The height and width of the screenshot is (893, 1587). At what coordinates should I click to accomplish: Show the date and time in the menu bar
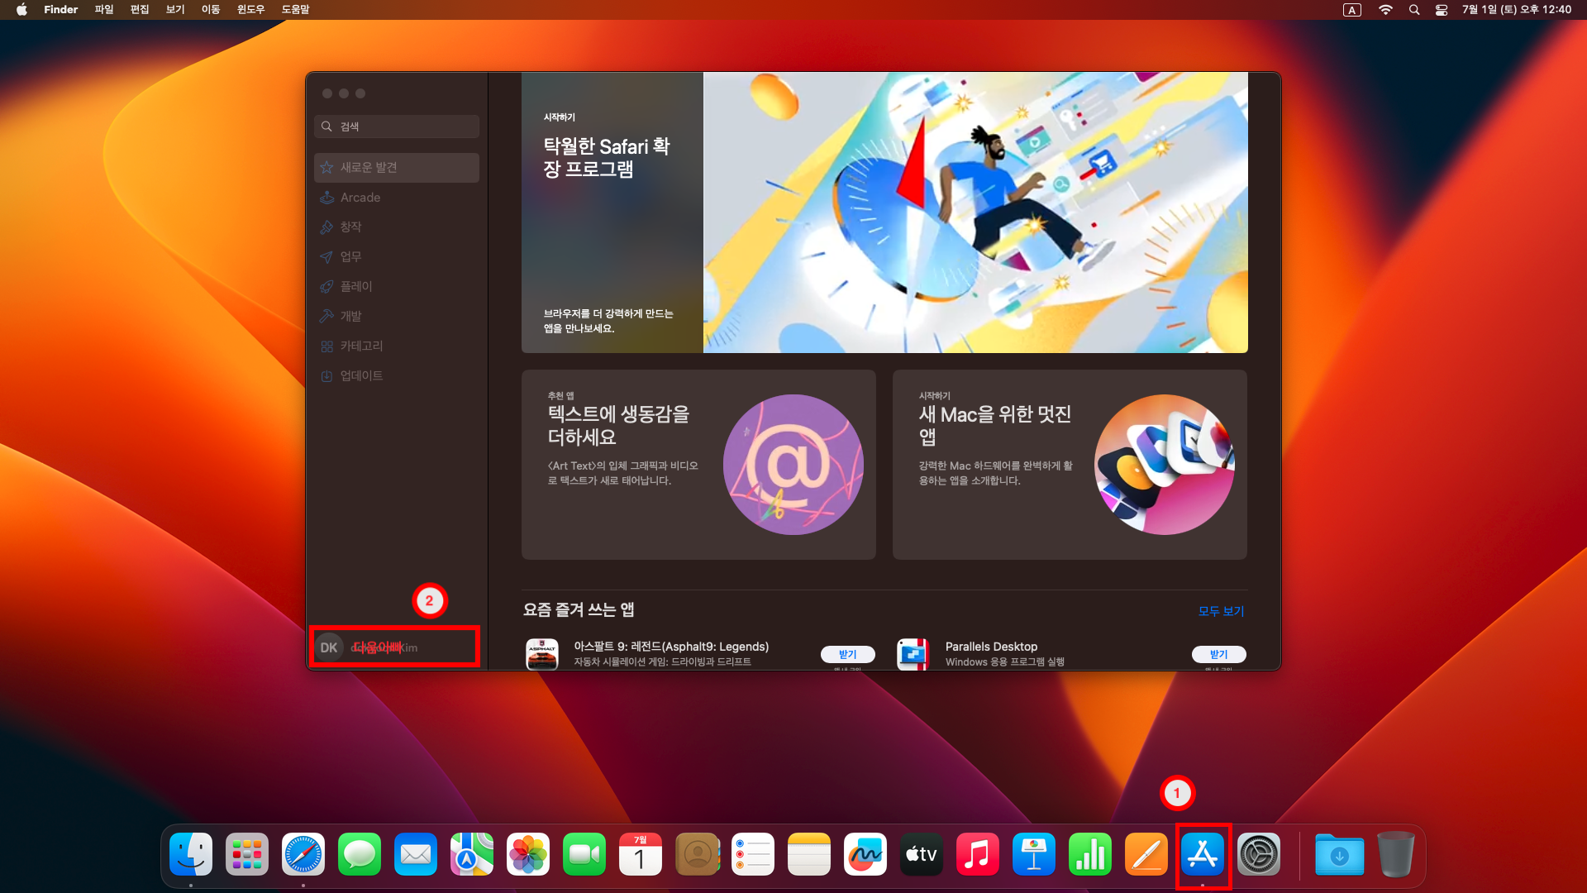[x=1517, y=10]
